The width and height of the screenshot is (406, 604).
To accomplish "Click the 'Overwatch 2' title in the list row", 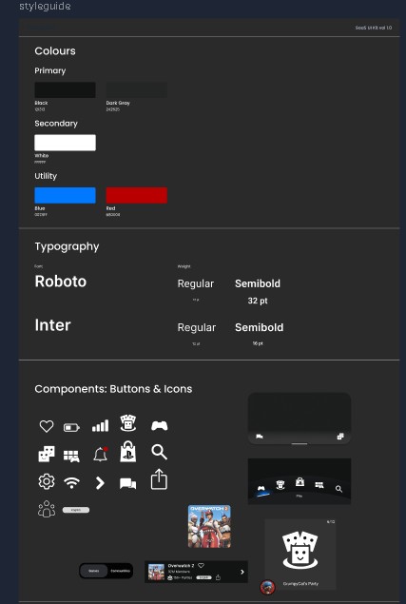I will pyautogui.click(x=181, y=566).
